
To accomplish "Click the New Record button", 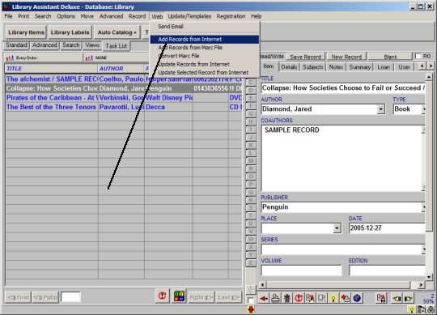I will [x=346, y=57].
